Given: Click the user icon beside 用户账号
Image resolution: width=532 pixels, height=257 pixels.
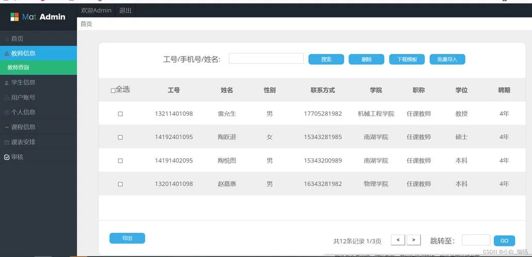Looking at the screenshot, I should click(x=7, y=98).
